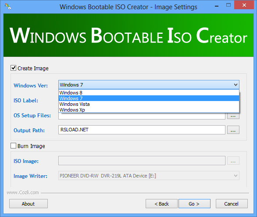Choose Windows 8 from the list
The height and width of the screenshot is (217, 257).
pyautogui.click(x=149, y=93)
